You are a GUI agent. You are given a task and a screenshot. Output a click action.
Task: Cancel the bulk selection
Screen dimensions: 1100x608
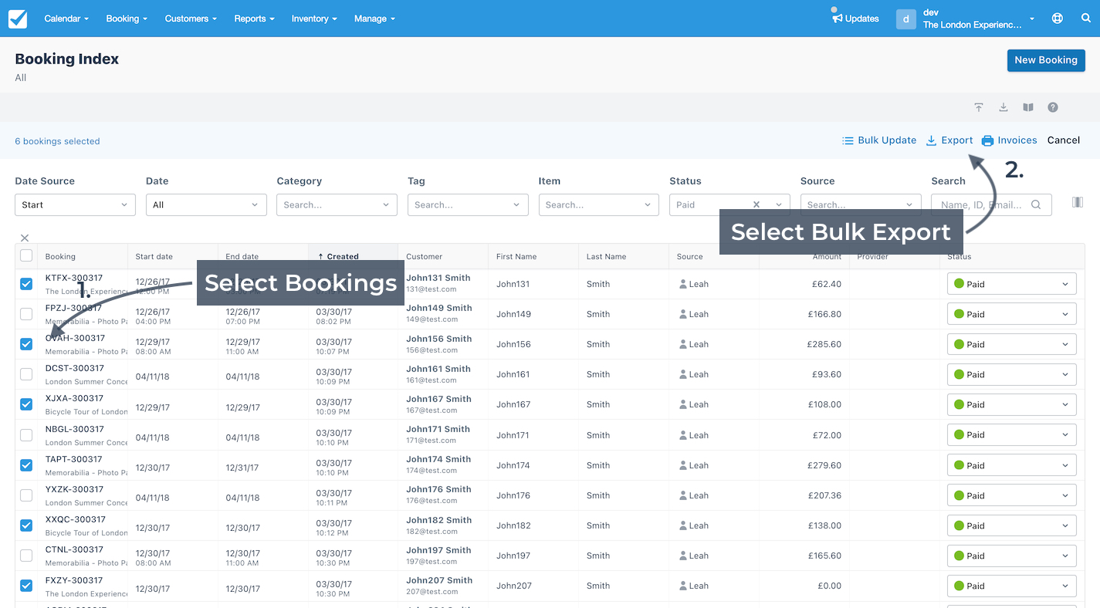[1064, 140]
